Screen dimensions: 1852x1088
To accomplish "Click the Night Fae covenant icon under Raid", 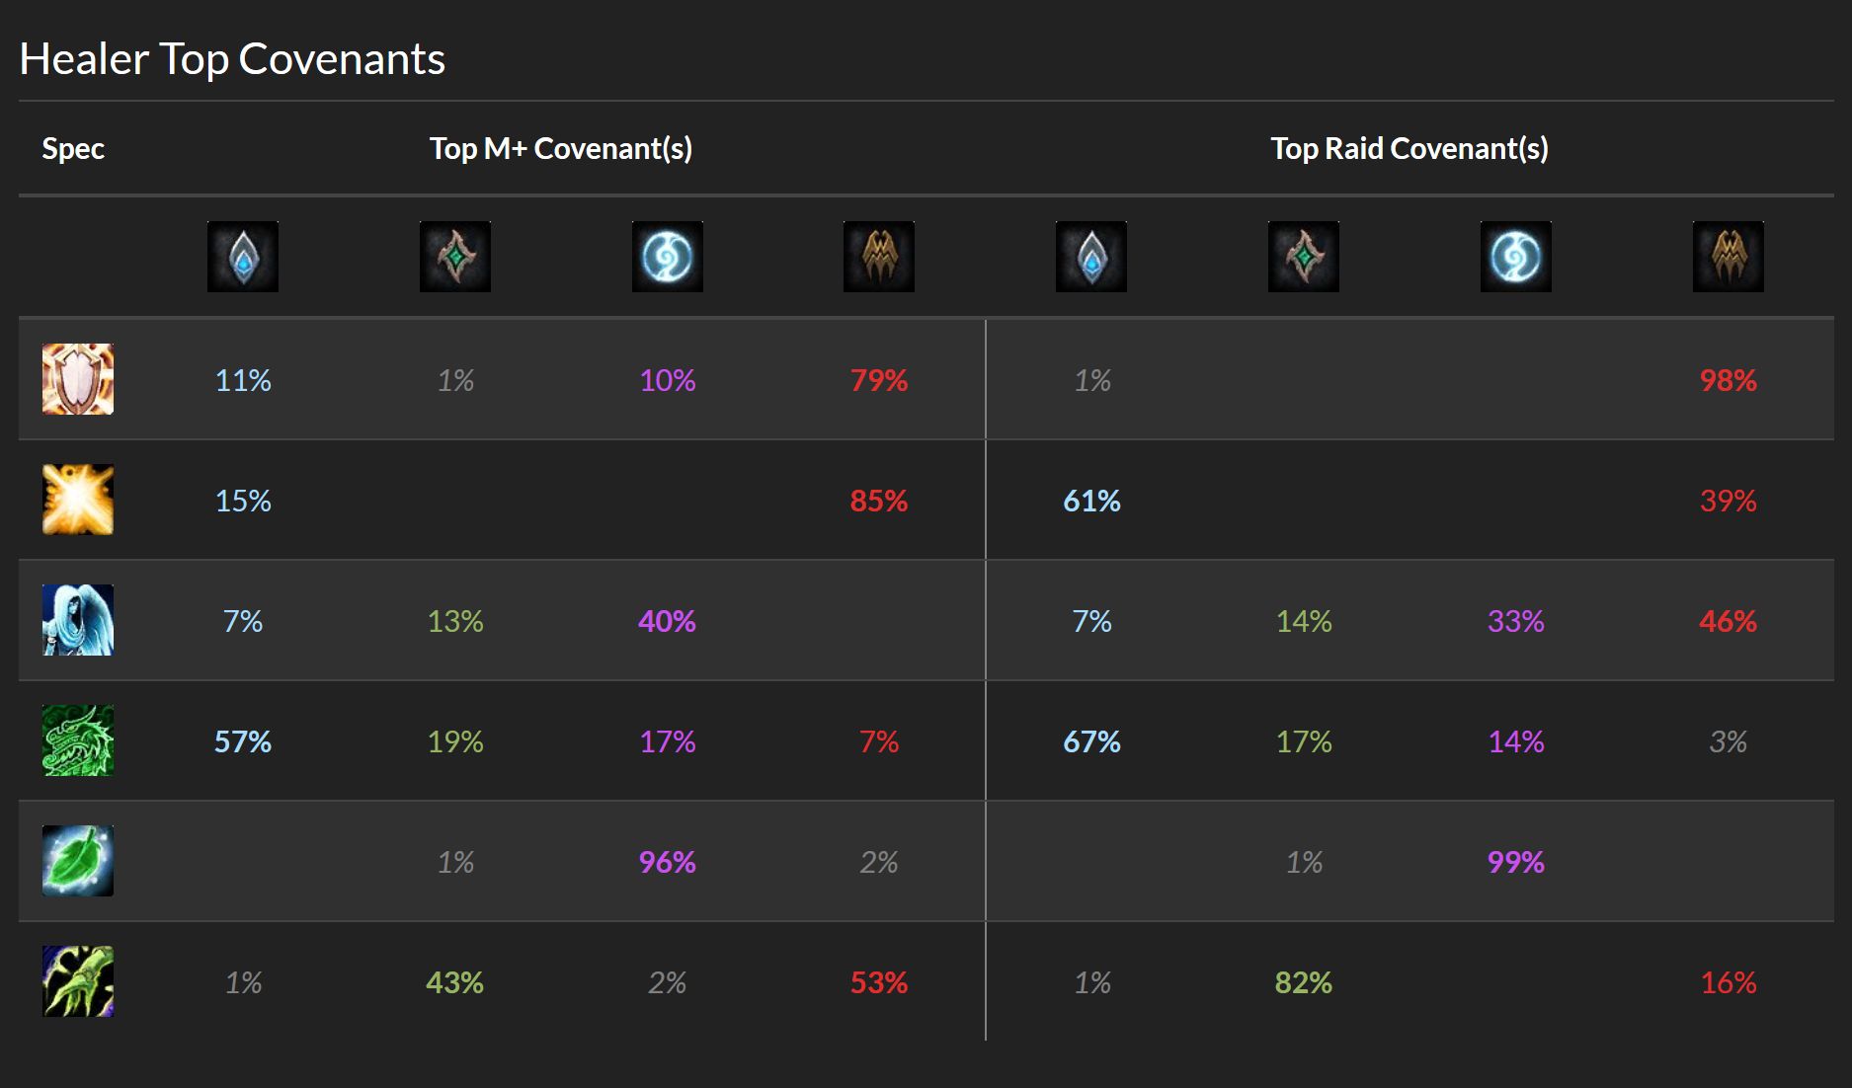I will 1516,257.
